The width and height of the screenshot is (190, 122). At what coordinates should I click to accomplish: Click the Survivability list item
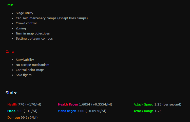(x=25, y=60)
